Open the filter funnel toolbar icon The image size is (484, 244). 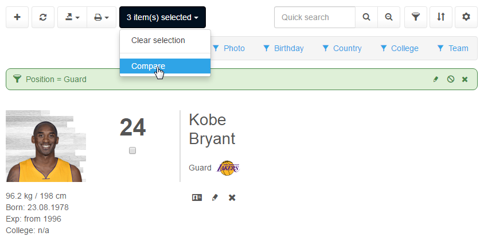(x=416, y=17)
